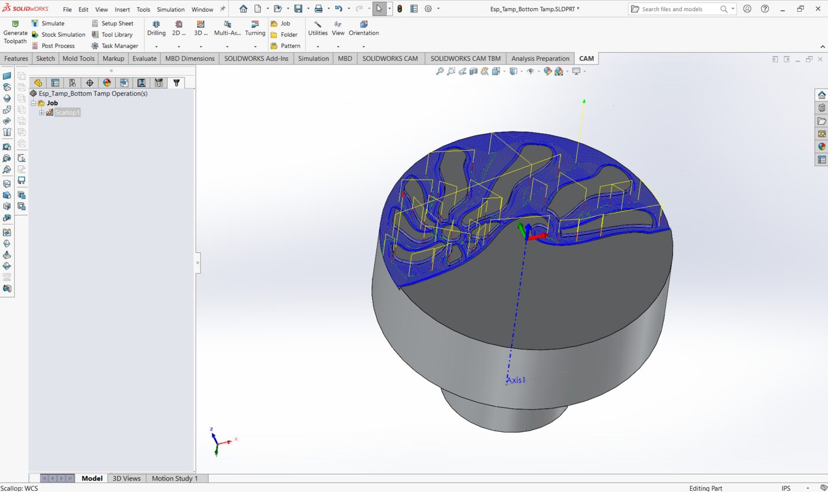The width and height of the screenshot is (828, 492).
Task: Open the Insert menu
Action: [x=122, y=9]
